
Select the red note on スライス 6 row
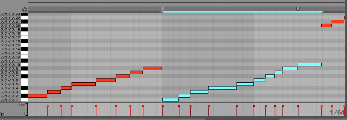click(x=106, y=80)
